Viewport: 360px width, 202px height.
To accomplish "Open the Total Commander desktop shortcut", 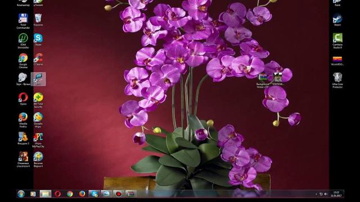I will [x=23, y=21].
